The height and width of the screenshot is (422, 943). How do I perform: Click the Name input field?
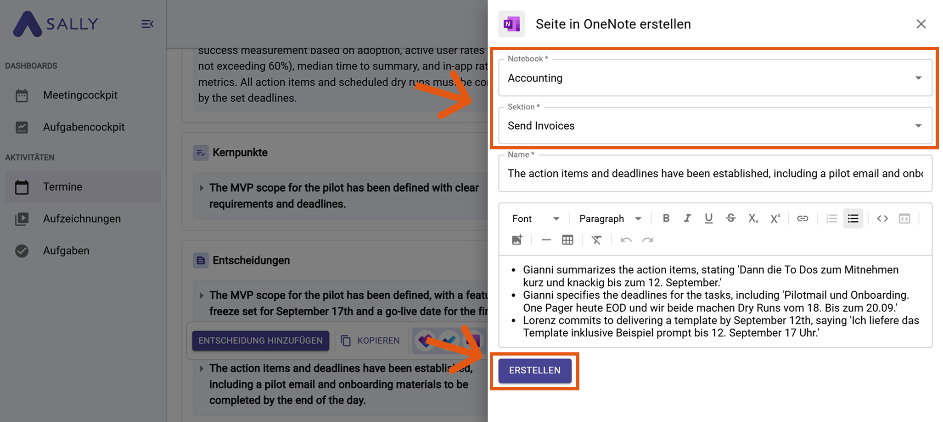click(715, 174)
